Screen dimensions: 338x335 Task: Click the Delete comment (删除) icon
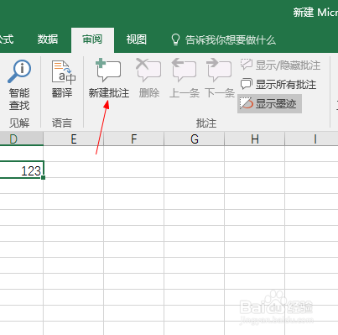point(148,70)
